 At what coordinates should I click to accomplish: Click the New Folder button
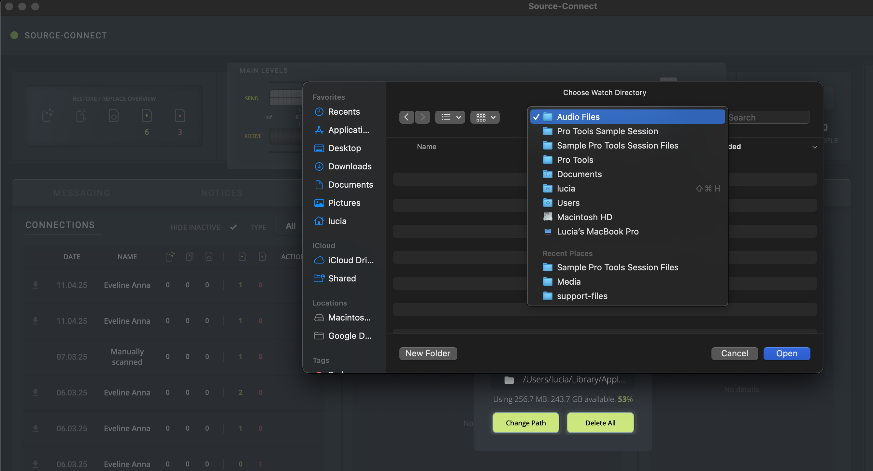[428, 353]
